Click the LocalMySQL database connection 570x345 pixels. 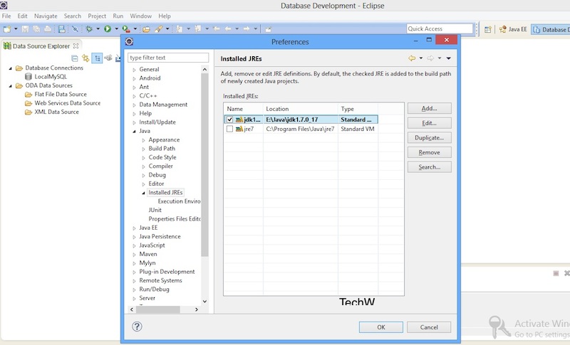coord(46,77)
